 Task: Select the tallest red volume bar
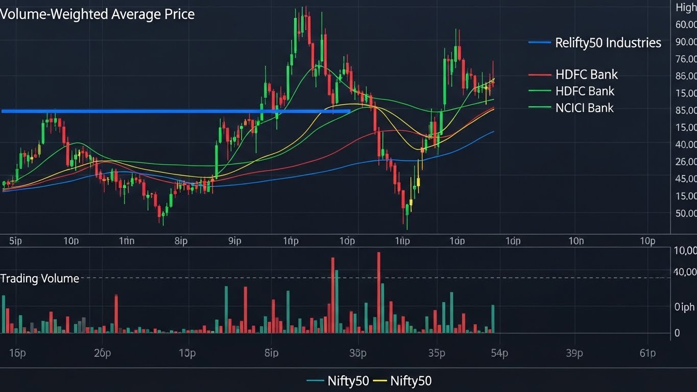tap(378, 291)
